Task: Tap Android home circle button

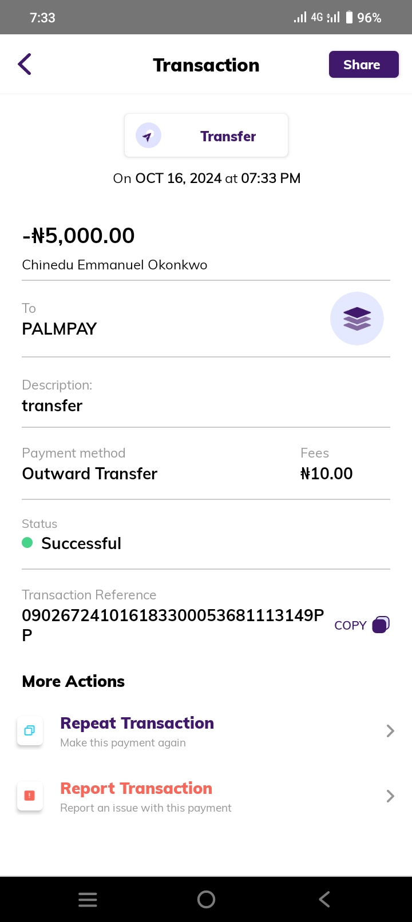Action: click(x=206, y=900)
